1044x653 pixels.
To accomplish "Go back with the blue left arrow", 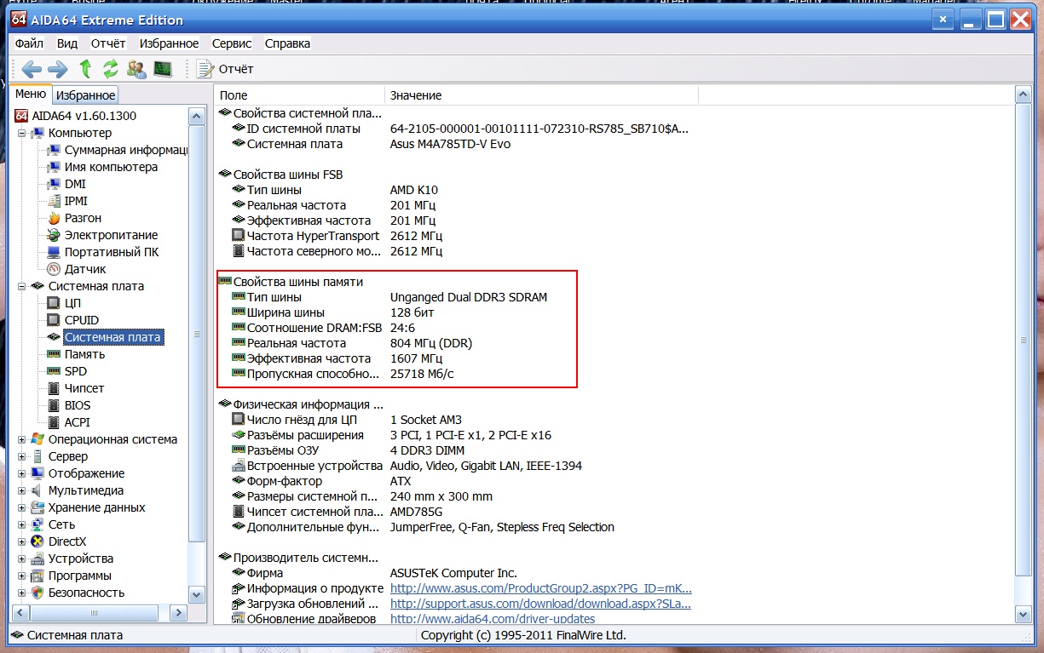I will (32, 69).
